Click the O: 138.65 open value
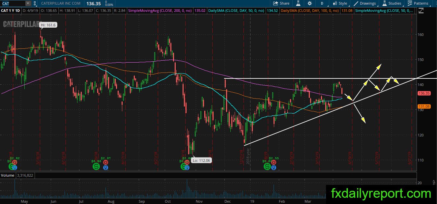The image size is (437, 204). pyautogui.click(x=48, y=11)
